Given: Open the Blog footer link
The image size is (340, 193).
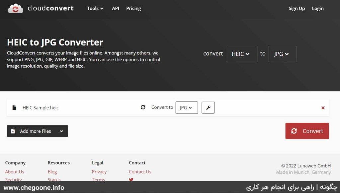Looking at the screenshot, I should coord(52,172).
